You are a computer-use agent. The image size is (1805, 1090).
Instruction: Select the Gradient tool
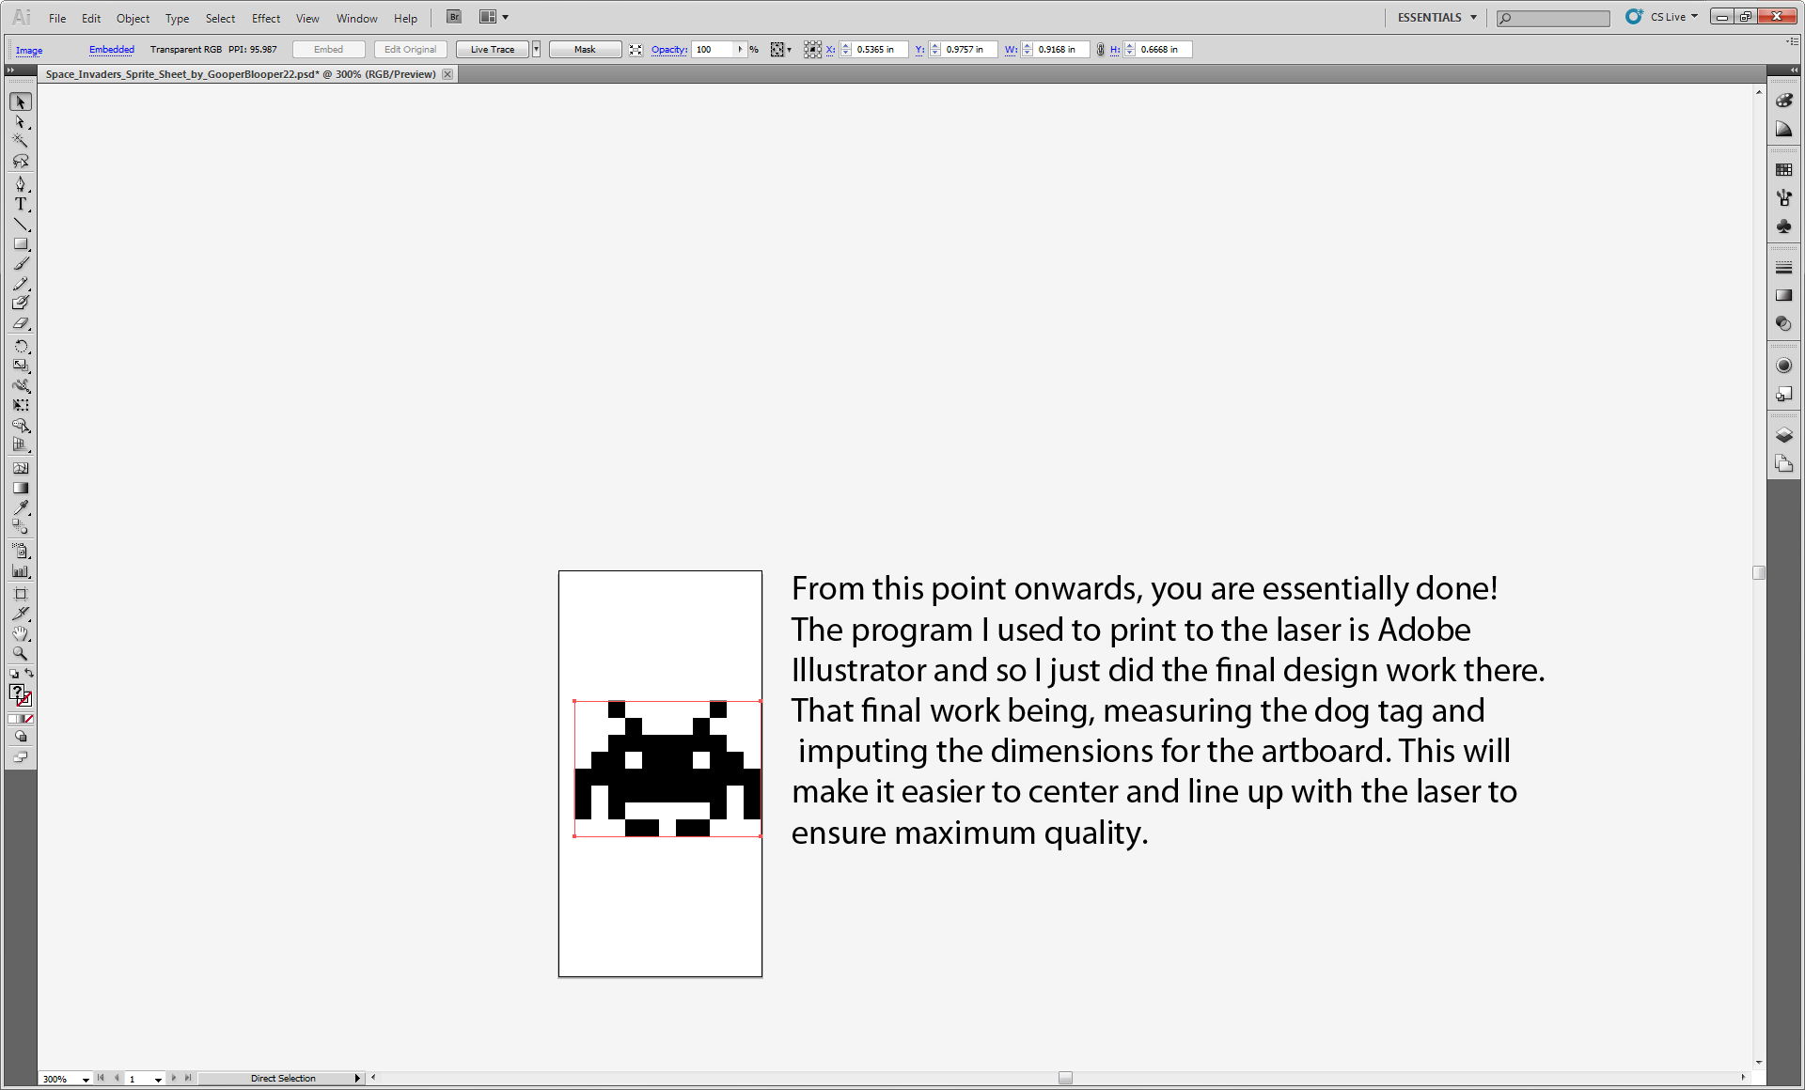pos(21,488)
